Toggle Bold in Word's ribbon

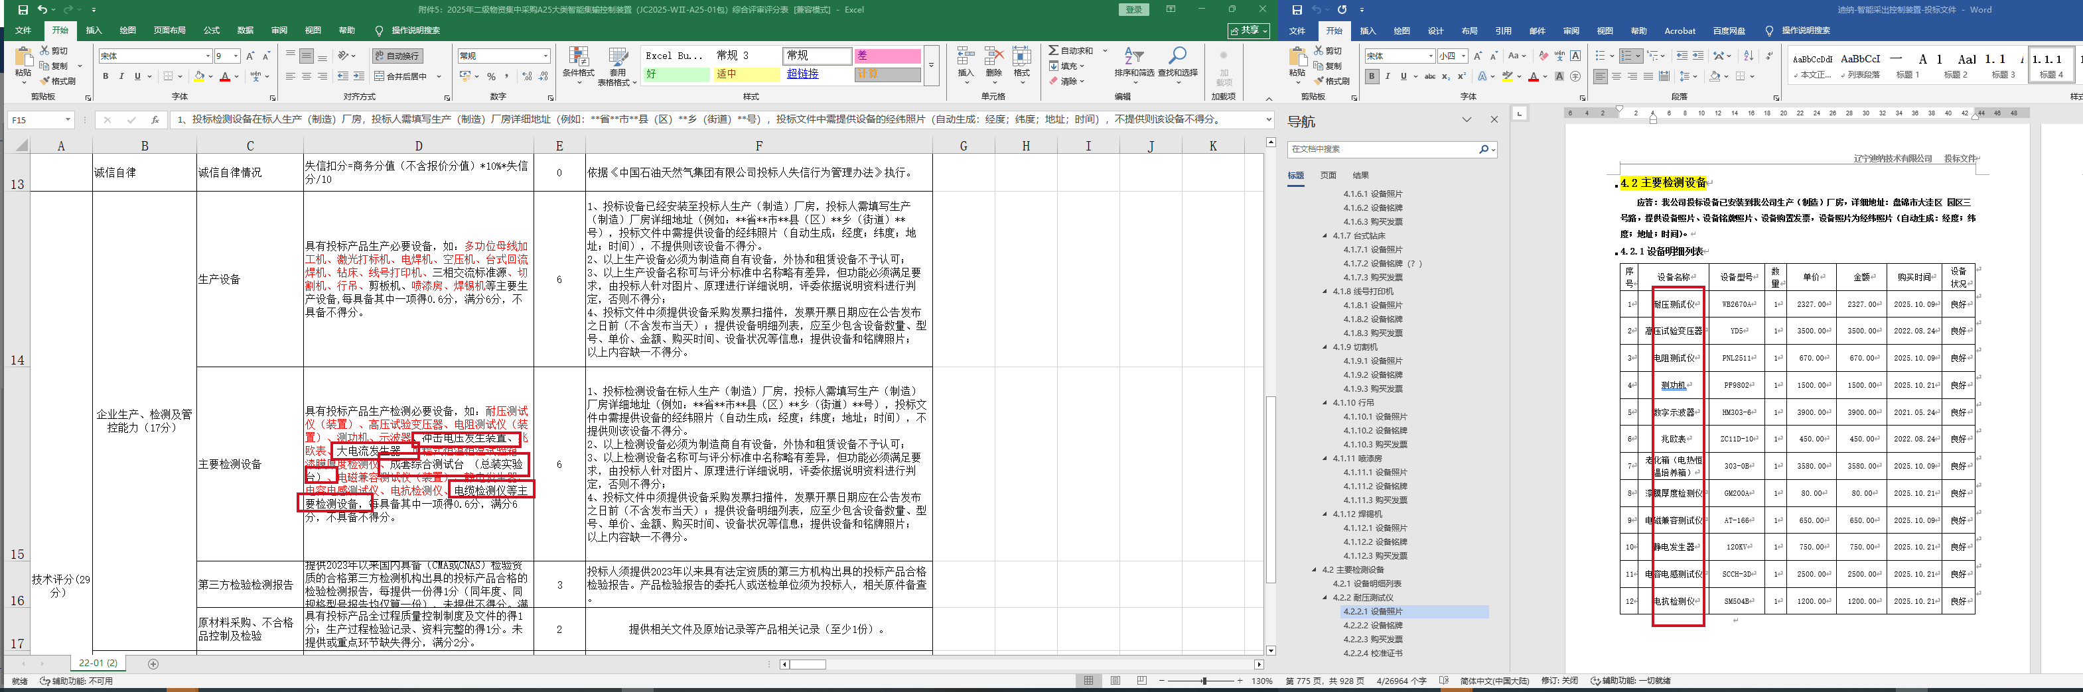(x=1372, y=77)
